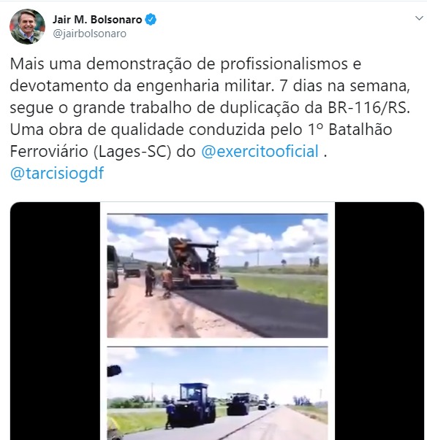Play the video on the asphalt paver frame
427x440 pixels.
point(217,276)
